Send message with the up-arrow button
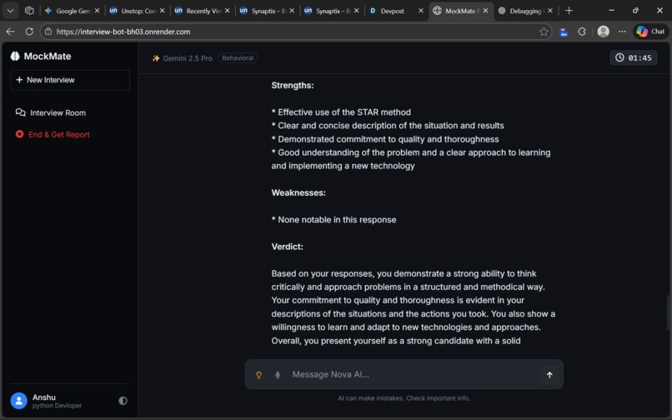Viewport: 672px width, 420px height. coord(549,375)
